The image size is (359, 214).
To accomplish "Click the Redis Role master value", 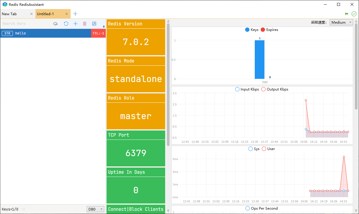I will (x=136, y=116).
